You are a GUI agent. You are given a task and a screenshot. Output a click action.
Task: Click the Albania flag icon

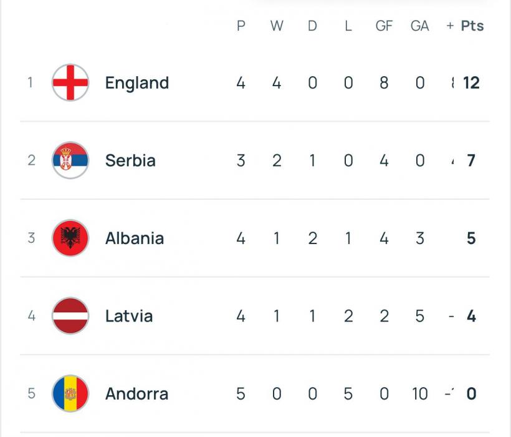pos(70,238)
